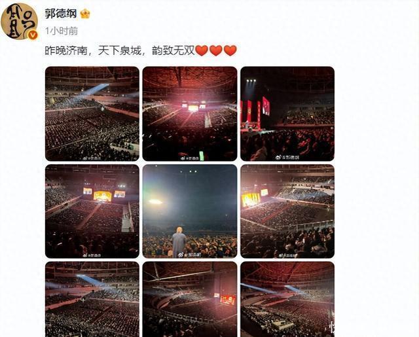
Task: Open bottom-left arena crowd photo
Action: pyautogui.click(x=92, y=299)
